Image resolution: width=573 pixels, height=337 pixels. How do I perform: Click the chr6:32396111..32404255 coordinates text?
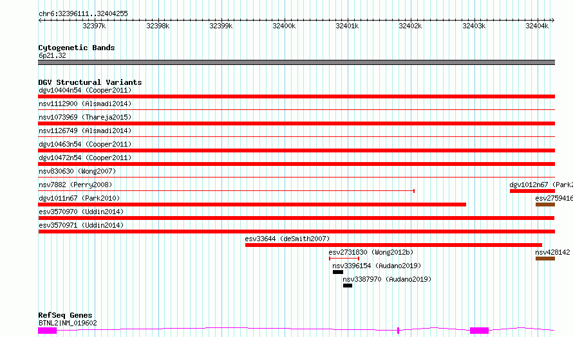click(x=83, y=14)
